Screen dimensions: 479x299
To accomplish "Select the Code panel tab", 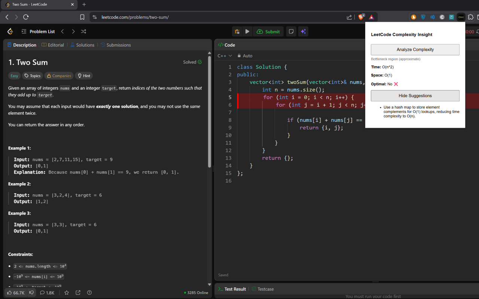I will (226, 45).
